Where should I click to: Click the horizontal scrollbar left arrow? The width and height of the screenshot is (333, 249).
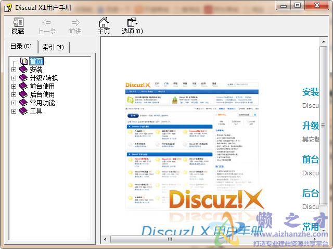coord(105,239)
